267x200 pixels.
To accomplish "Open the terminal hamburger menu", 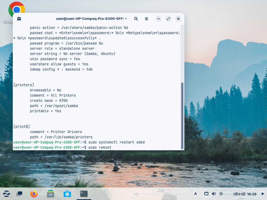I will coord(147,19).
